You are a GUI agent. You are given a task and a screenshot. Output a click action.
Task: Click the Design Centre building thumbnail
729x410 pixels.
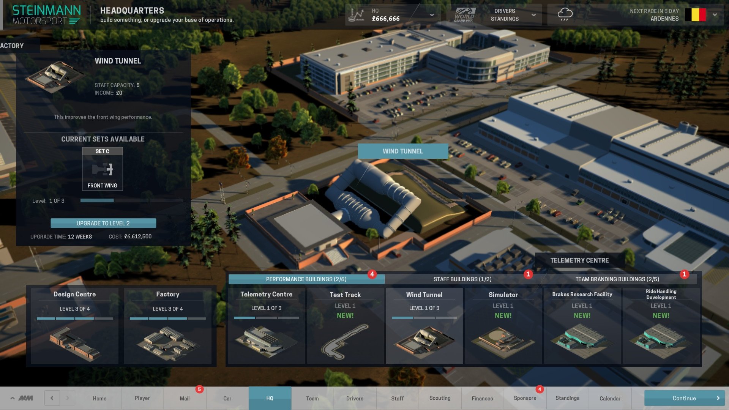(x=74, y=341)
